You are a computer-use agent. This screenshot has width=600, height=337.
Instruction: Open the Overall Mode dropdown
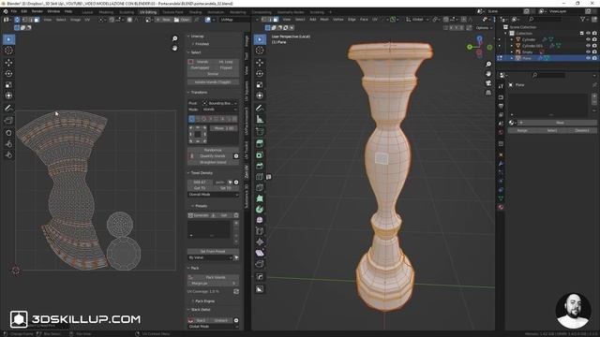213,195
